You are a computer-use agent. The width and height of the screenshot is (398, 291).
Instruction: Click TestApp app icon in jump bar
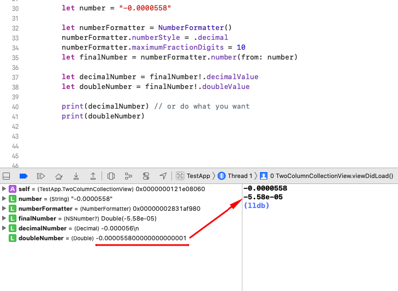(x=180, y=176)
